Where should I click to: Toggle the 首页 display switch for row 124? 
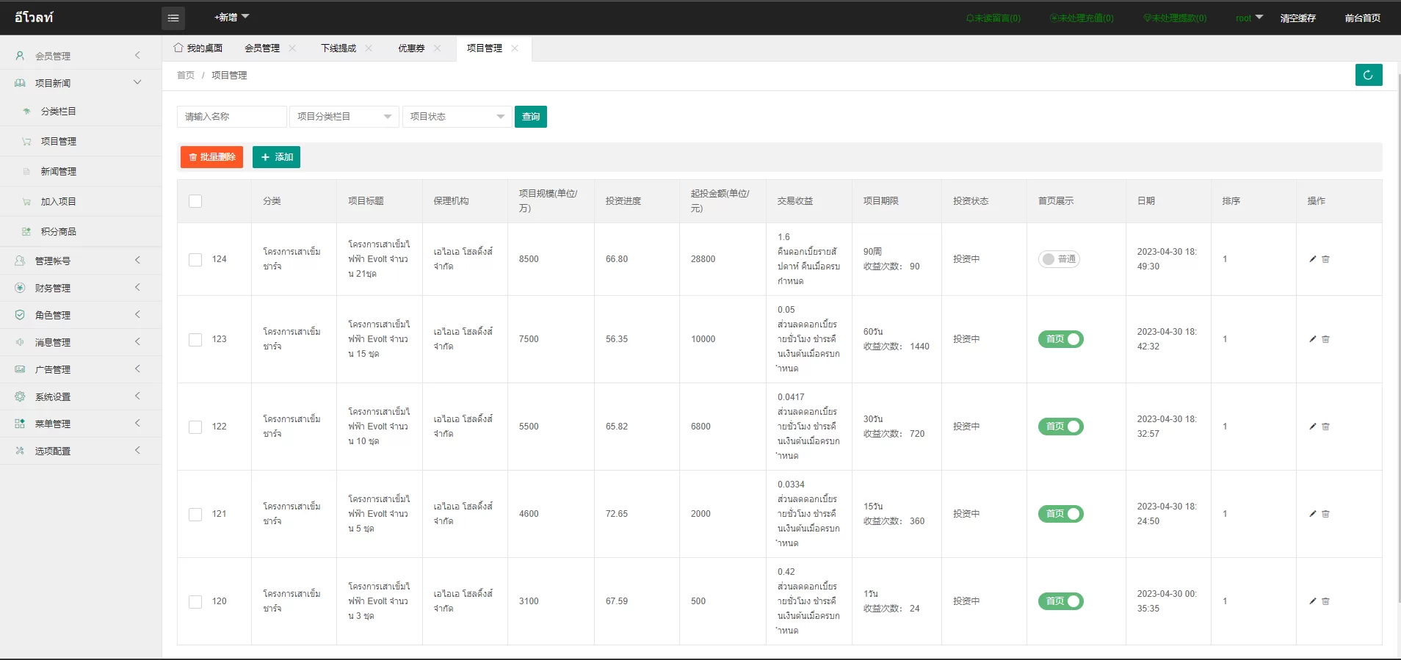pyautogui.click(x=1058, y=259)
